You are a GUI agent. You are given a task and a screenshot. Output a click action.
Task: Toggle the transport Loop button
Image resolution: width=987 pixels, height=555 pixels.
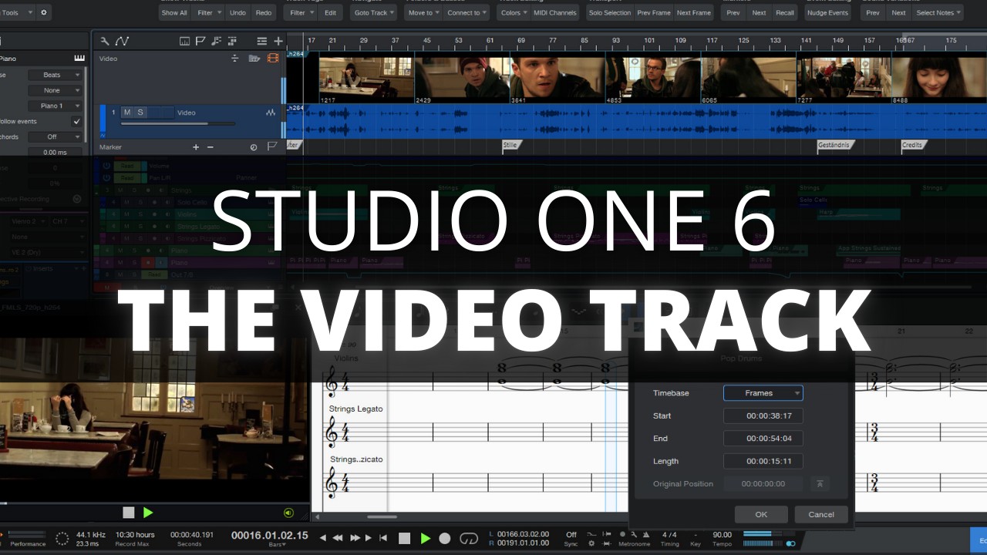[x=469, y=538]
